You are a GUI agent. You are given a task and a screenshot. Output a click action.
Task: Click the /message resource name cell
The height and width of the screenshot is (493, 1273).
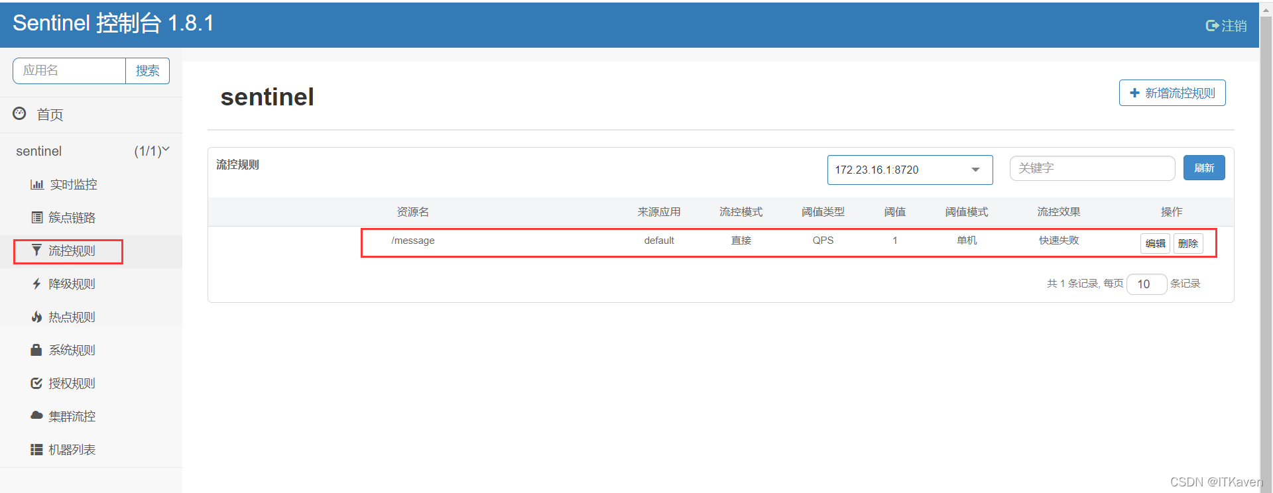(413, 241)
